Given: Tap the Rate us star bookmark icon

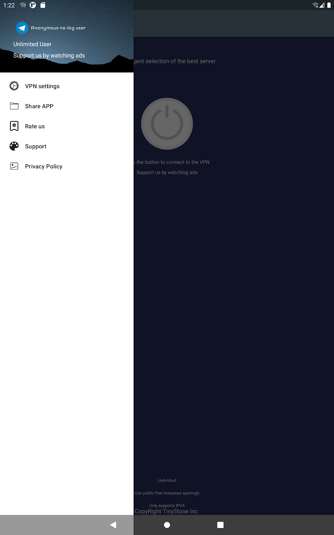Looking at the screenshot, I should pyautogui.click(x=14, y=126).
